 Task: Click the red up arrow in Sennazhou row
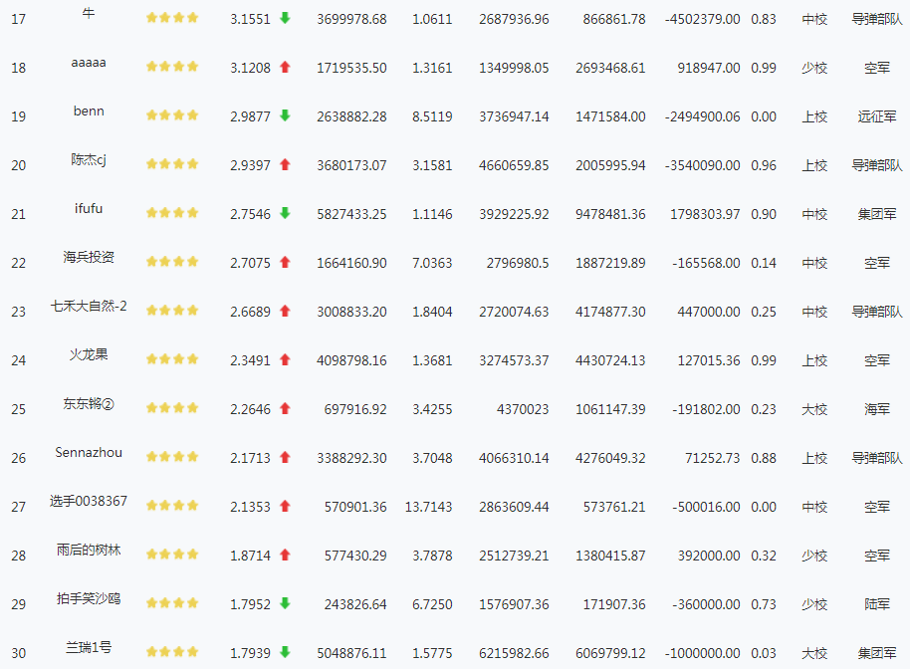pyautogui.click(x=285, y=457)
